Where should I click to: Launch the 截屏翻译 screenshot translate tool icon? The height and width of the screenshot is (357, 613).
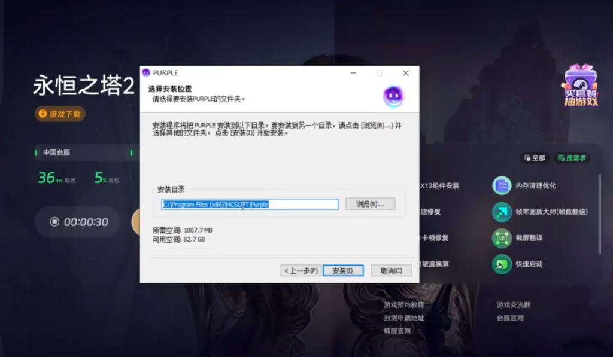tap(502, 237)
